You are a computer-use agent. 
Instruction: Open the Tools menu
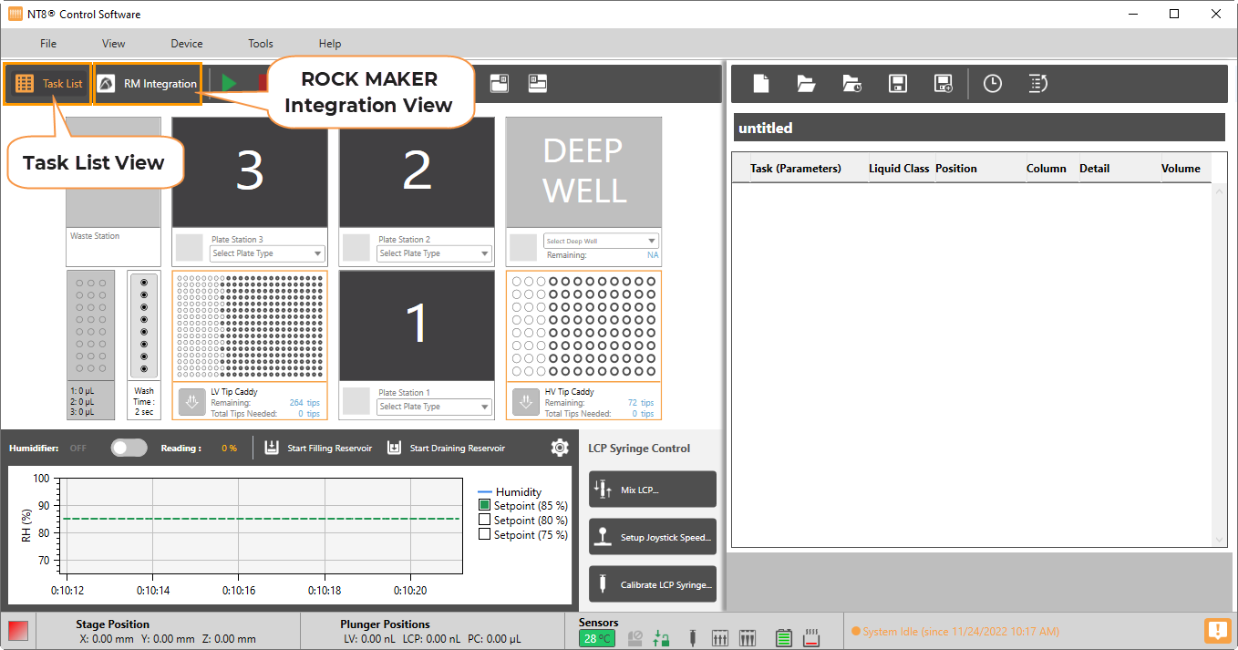point(261,44)
